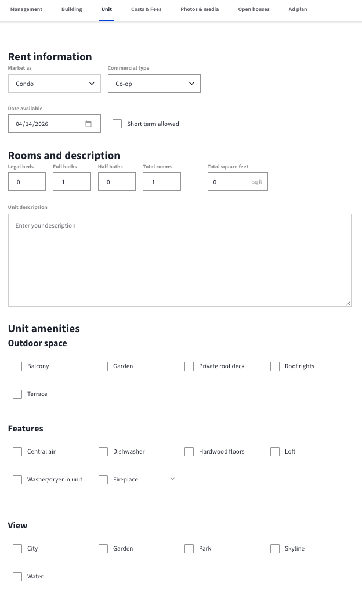Click the Building tab
The image size is (362, 597).
tap(72, 9)
